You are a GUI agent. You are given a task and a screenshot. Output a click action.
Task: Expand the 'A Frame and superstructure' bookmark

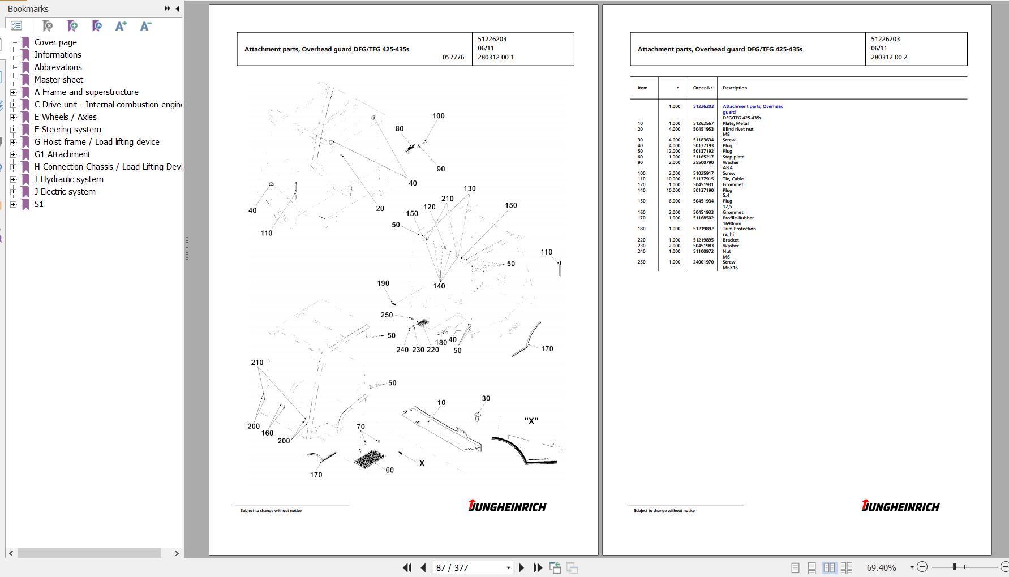click(14, 92)
